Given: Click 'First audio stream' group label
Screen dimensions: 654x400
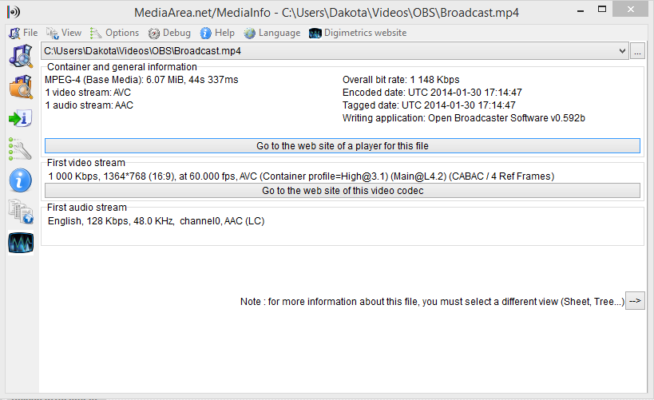Looking at the screenshot, I should 87,208.
